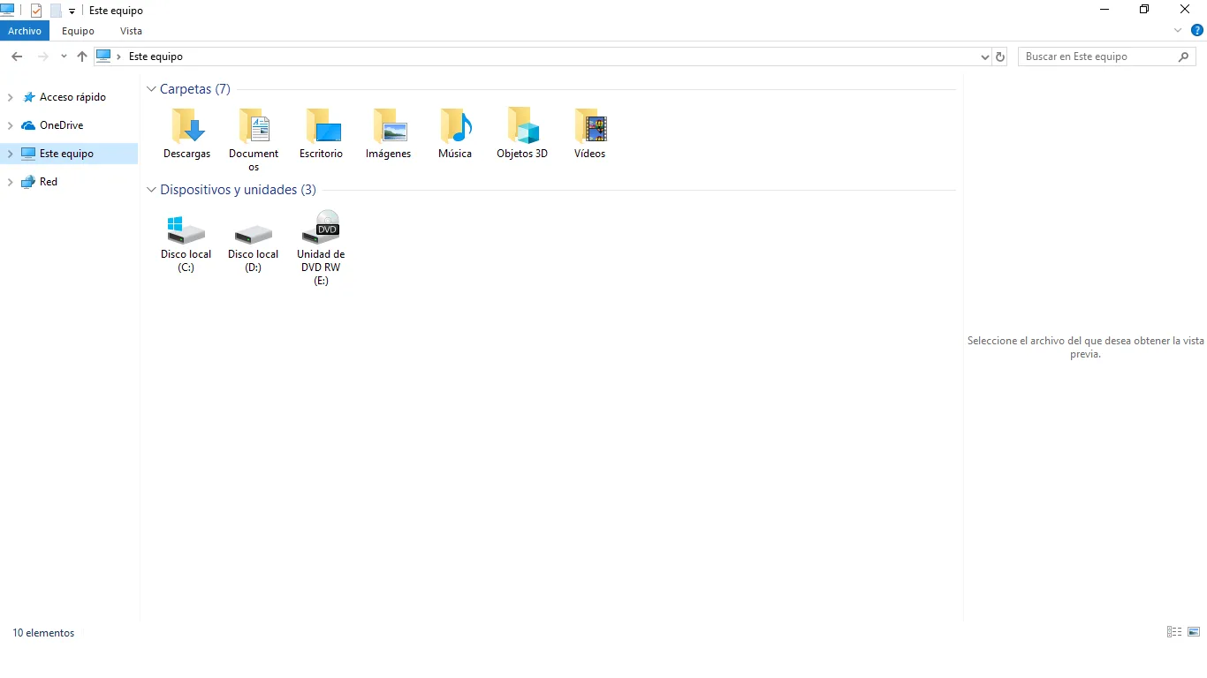This screenshot has width=1207, height=678.
Task: Click the Forward navigation arrow
Action: pyautogui.click(x=42, y=56)
